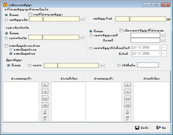This screenshot has height=135, width=173.
Task: Click the lookup hand icon beside เขตสัญญาเดิม
Action: 83,19
